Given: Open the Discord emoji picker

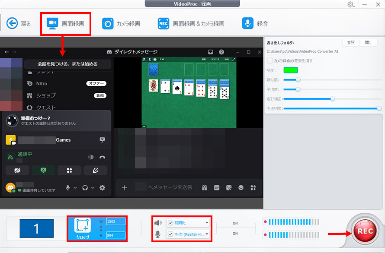Looking at the screenshot, I should (x=241, y=188).
